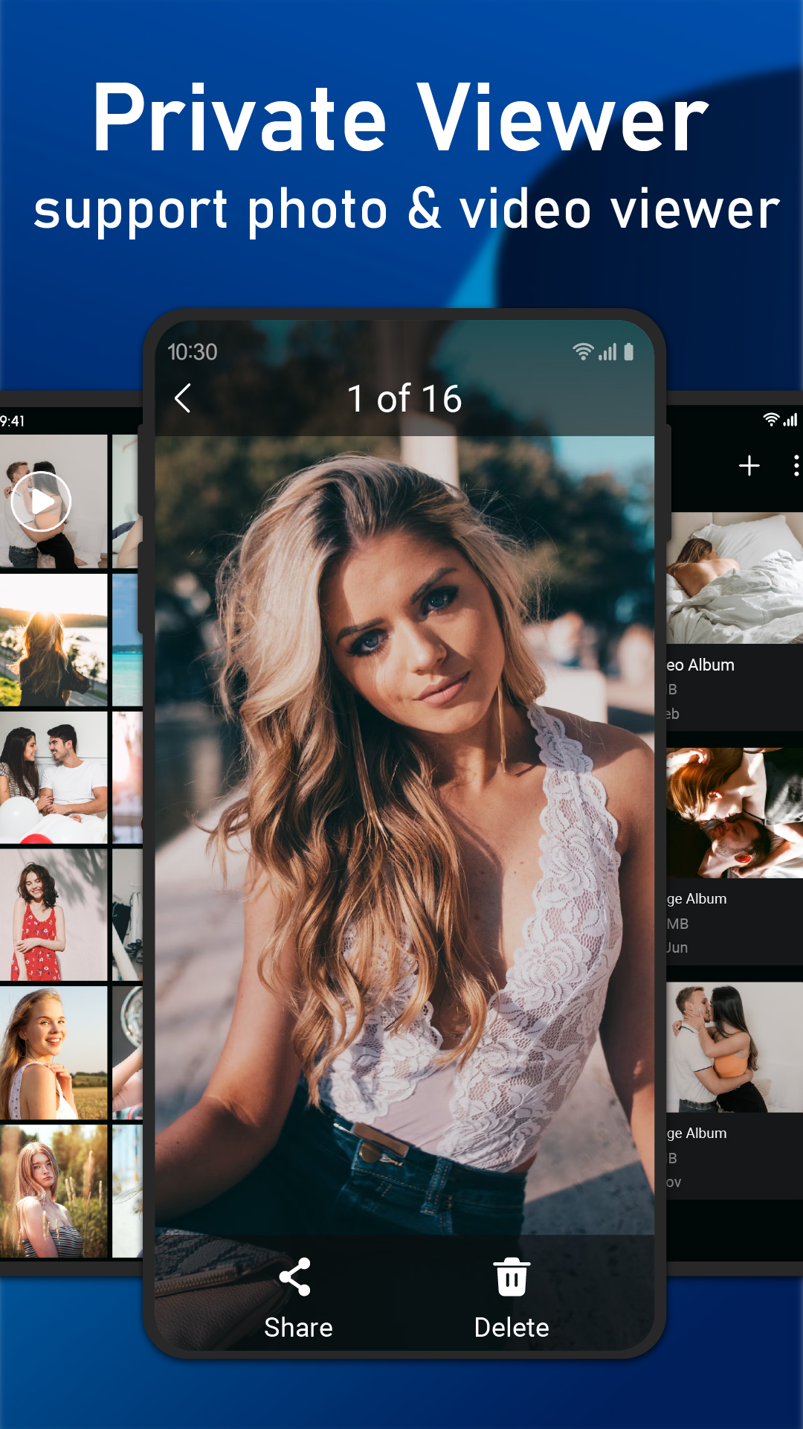
Task: Tap the back arrow in the photo viewer
Action: (x=183, y=398)
